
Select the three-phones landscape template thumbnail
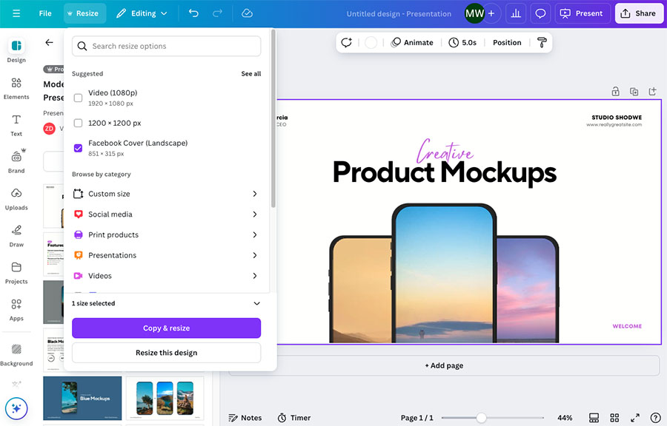coord(165,398)
